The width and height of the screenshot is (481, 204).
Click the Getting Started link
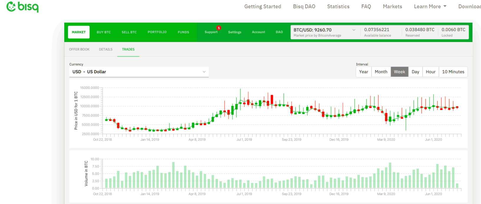click(x=263, y=6)
